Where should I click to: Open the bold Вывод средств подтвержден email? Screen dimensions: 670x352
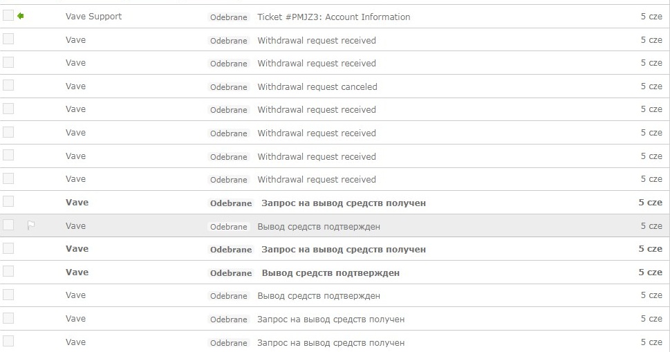tap(331, 273)
